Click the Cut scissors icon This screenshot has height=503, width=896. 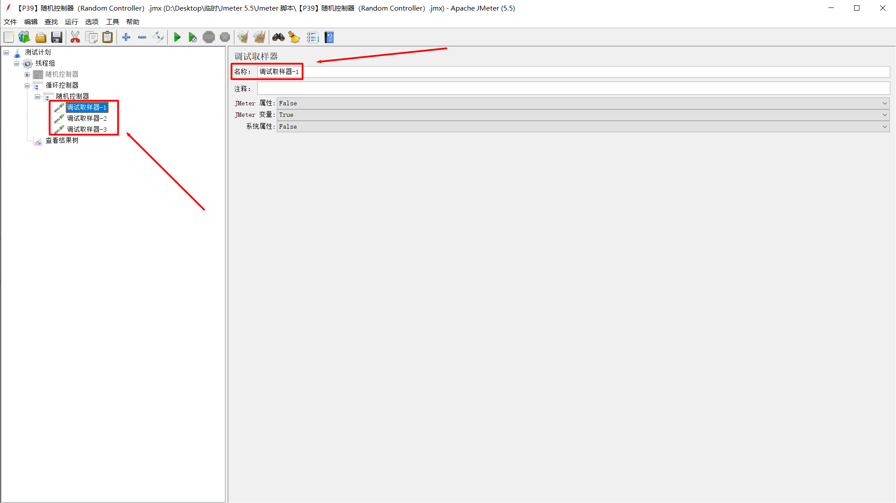point(75,37)
